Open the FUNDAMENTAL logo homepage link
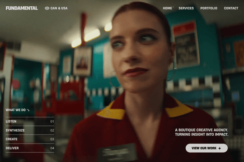This screenshot has width=244, height=162. point(22,8)
